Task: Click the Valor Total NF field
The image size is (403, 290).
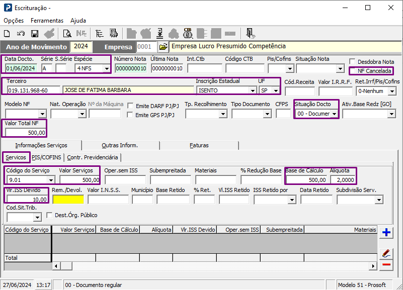Action: click(25, 133)
